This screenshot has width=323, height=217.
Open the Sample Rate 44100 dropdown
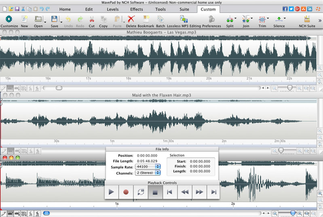click(x=148, y=166)
